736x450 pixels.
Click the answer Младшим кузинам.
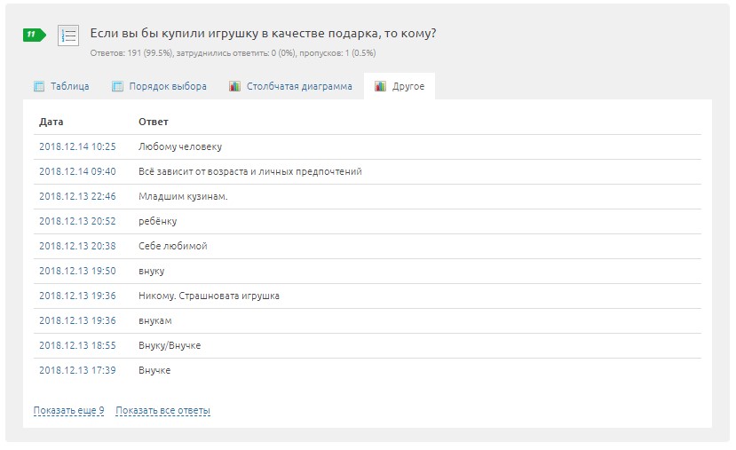183,197
